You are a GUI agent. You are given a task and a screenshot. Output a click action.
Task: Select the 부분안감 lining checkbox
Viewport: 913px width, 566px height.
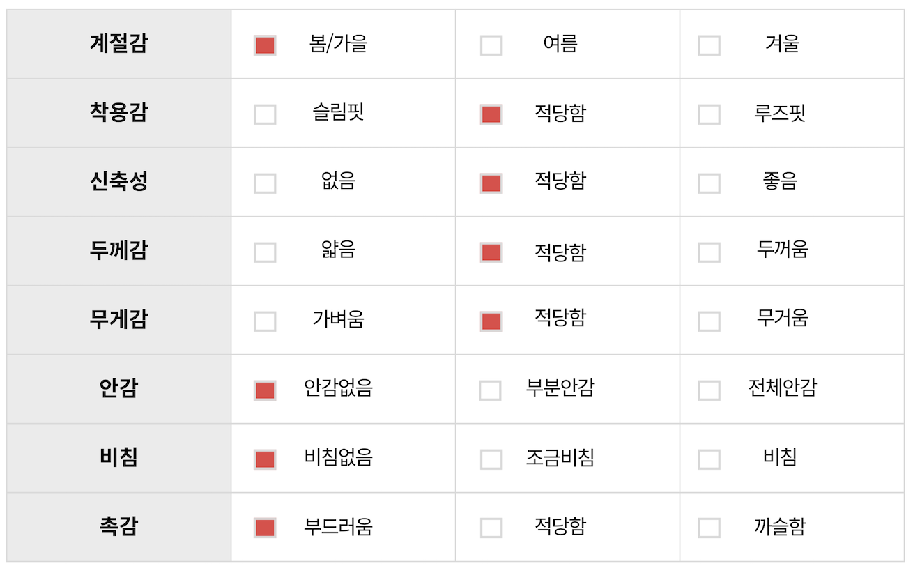[490, 390]
